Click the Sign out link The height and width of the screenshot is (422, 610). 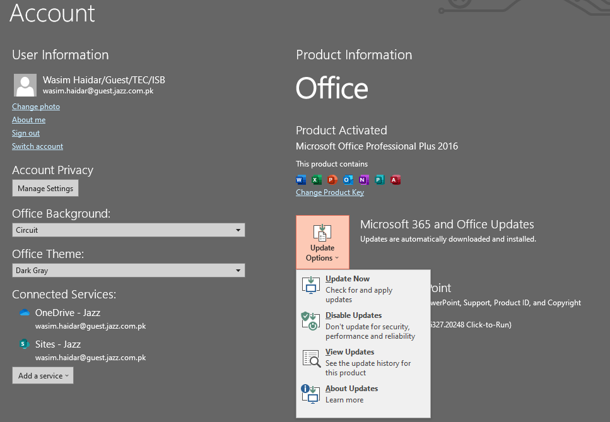[x=26, y=133]
